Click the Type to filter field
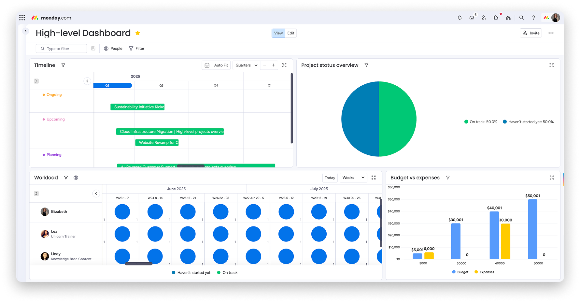 (61, 49)
